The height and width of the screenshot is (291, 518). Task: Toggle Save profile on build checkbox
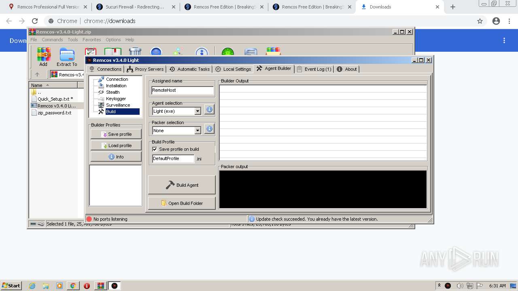tap(155, 149)
